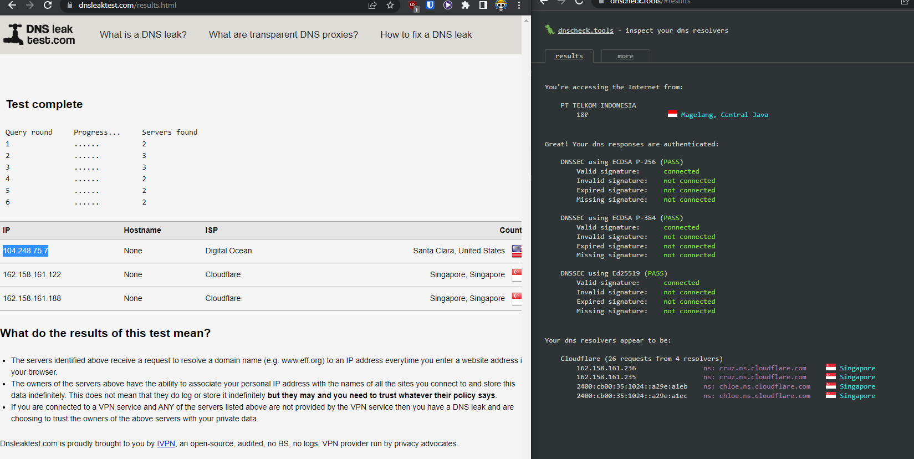Click the 'Digital Ocean' ISP cell
The image size is (914, 459).
228,251
